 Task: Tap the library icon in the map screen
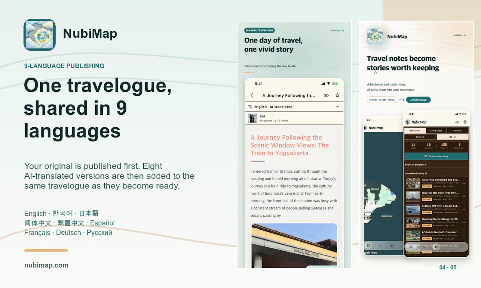coord(392,246)
